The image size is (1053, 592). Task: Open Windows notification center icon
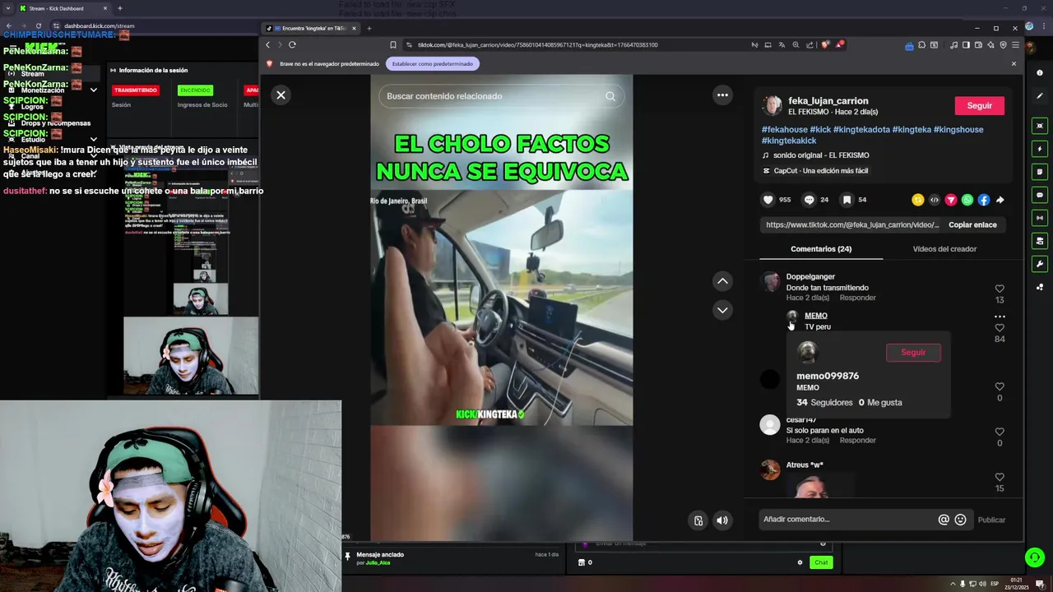[x=1040, y=584]
